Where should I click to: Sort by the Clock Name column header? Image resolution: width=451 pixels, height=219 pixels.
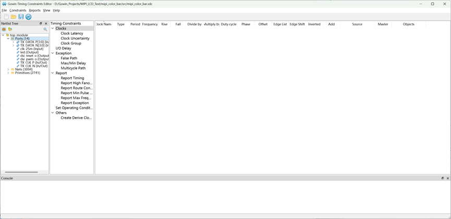click(x=104, y=24)
